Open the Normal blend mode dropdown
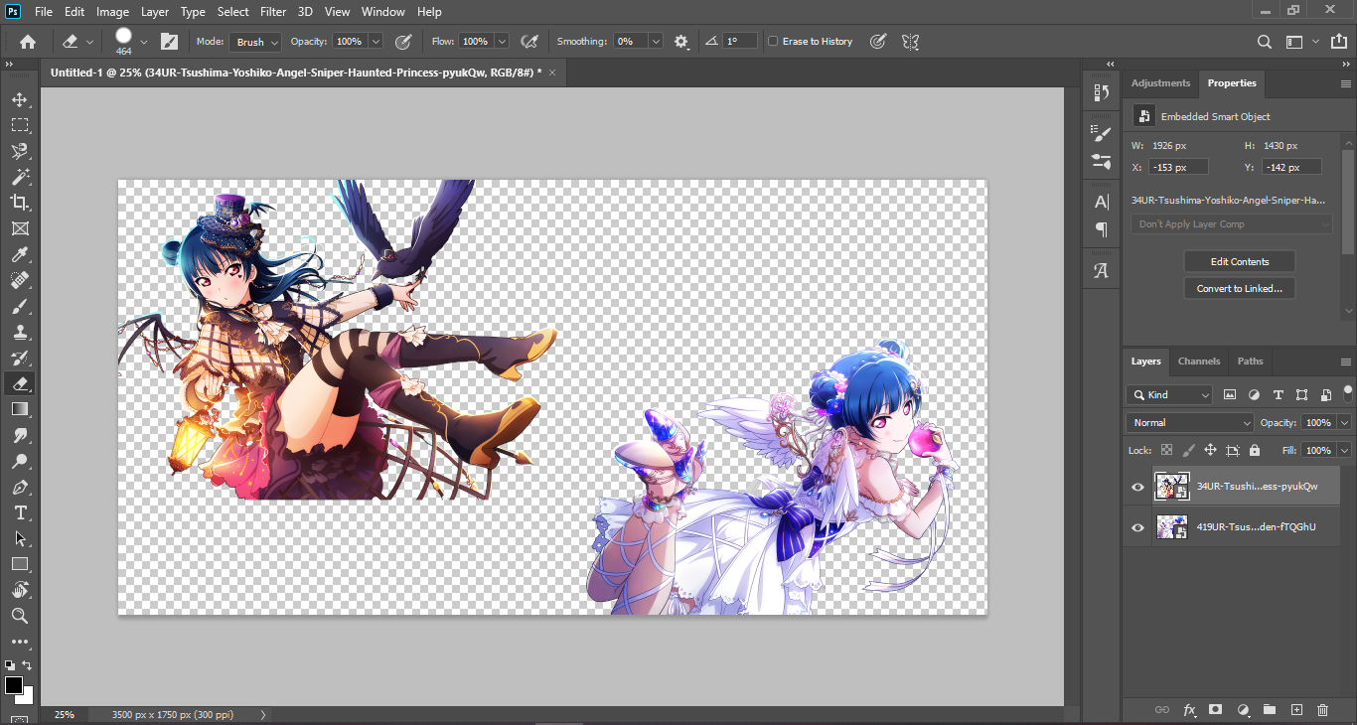 point(1191,423)
